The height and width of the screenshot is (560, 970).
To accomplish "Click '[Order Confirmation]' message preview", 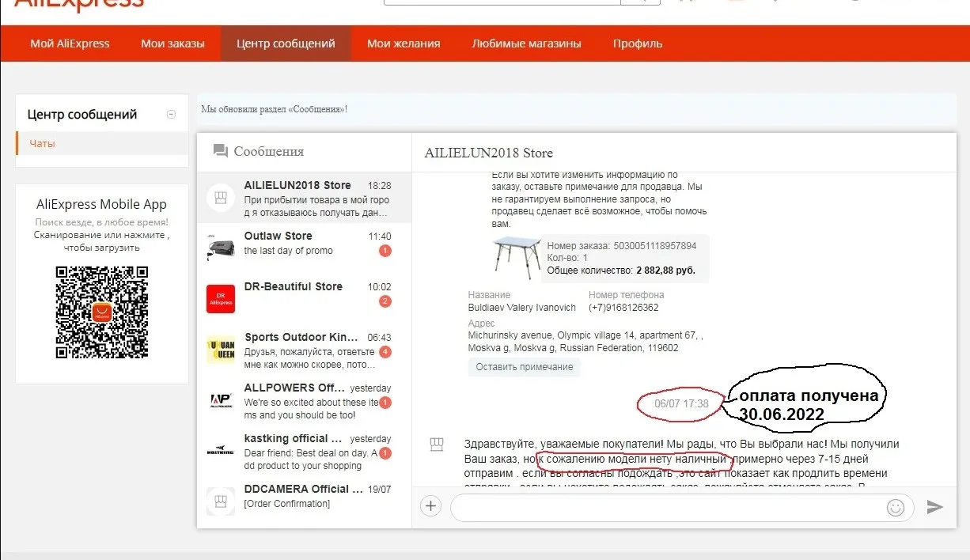I will point(287,504).
